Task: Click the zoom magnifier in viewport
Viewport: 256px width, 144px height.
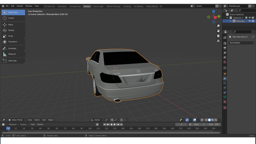Action: (x=218, y=26)
